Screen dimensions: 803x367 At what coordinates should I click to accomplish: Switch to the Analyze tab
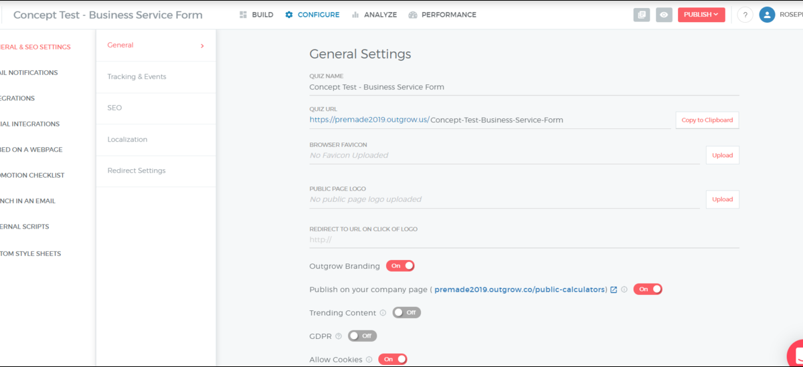click(374, 15)
